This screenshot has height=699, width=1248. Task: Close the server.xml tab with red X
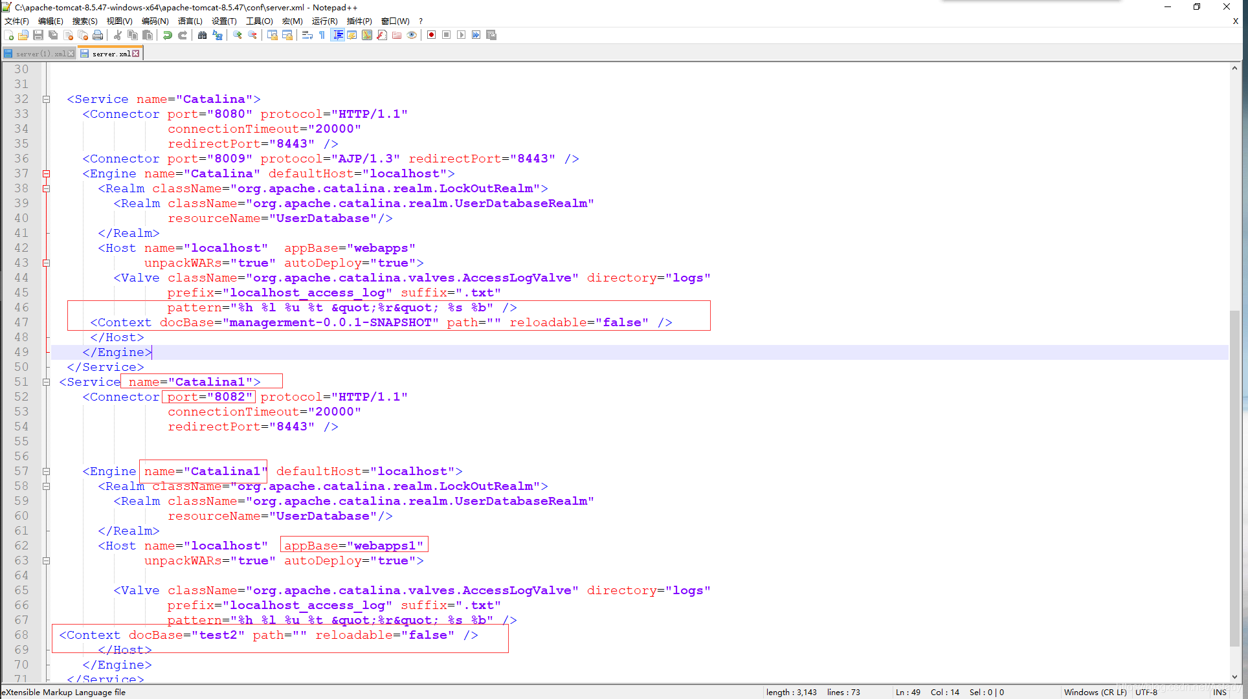[136, 54]
